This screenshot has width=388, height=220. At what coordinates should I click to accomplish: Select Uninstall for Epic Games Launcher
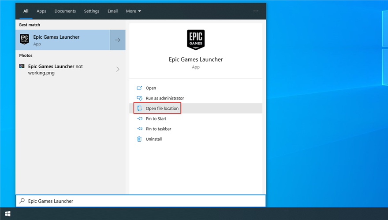[195, 139]
